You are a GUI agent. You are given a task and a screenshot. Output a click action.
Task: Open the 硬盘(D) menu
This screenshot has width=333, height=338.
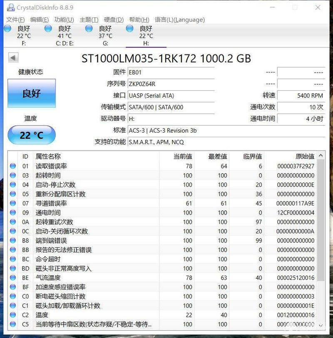[114, 20]
